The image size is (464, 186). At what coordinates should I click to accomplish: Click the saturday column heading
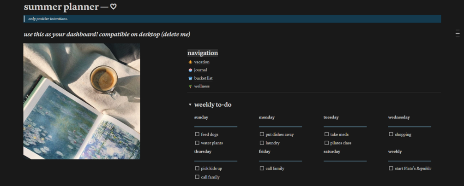331,151
